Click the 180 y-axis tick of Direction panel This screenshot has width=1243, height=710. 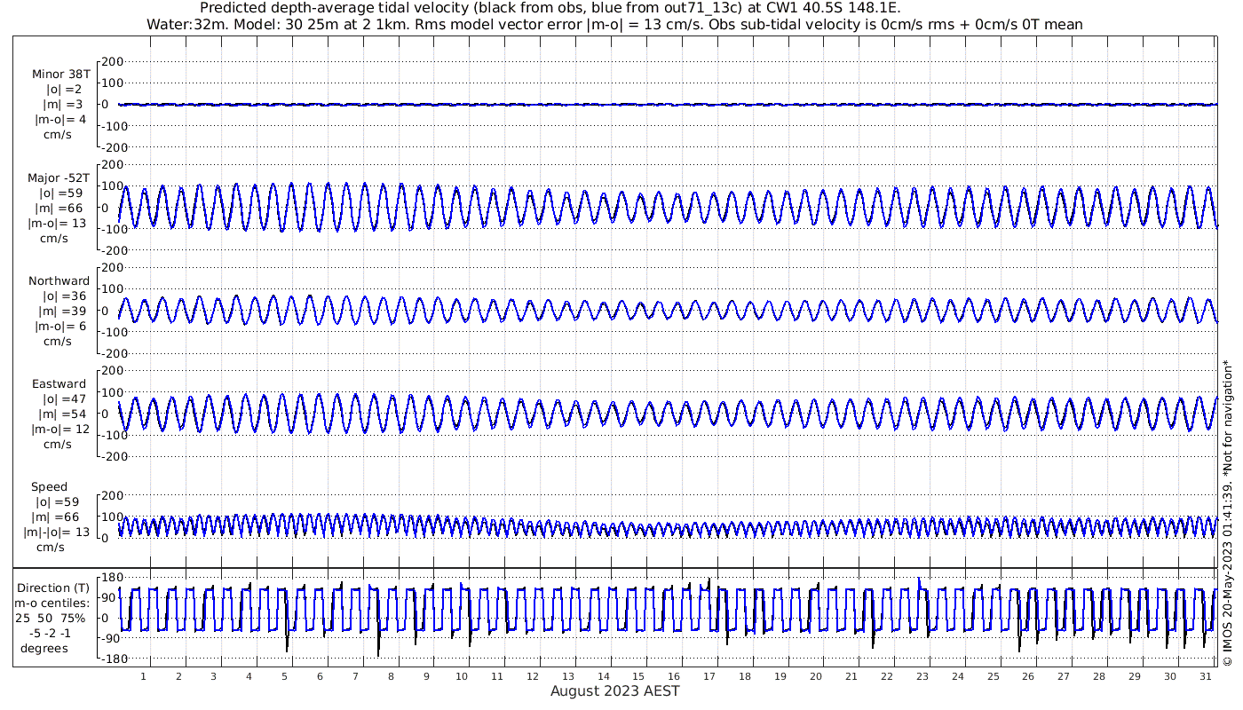[112, 579]
